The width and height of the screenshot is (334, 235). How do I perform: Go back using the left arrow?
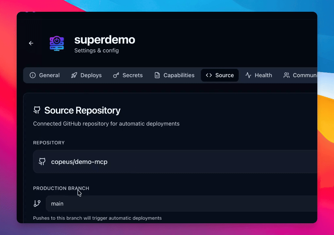pos(31,43)
